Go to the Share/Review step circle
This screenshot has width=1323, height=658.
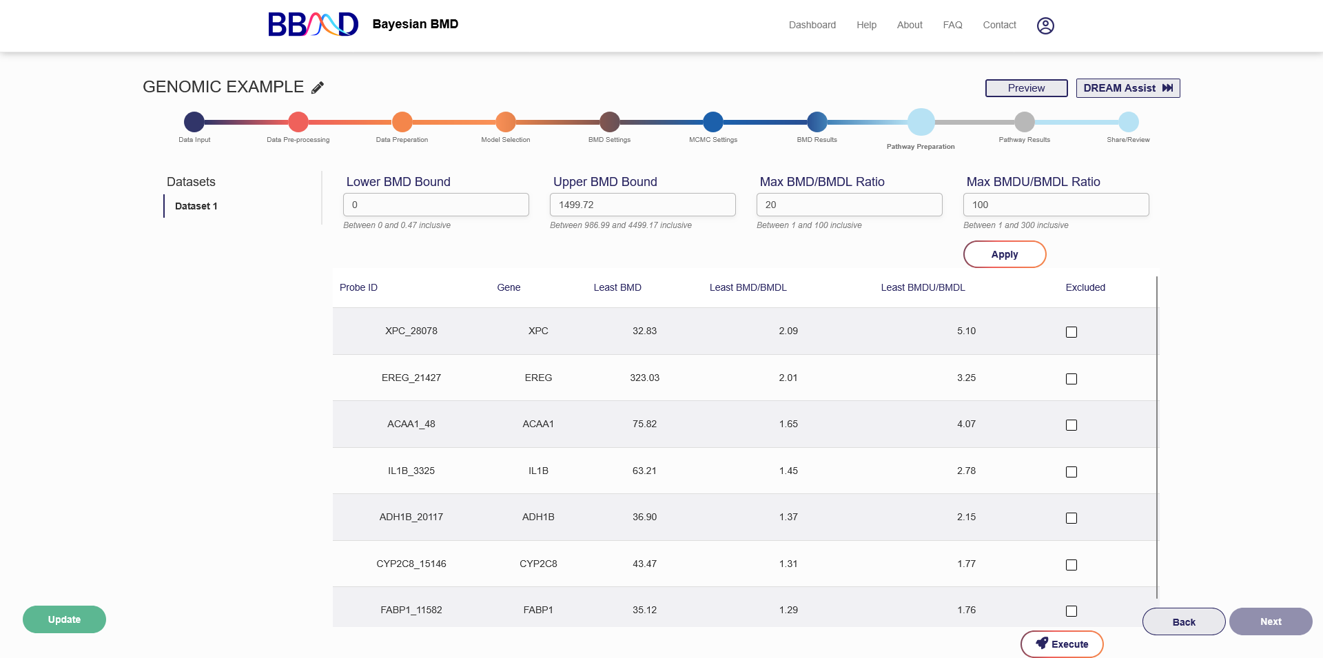1128,122
